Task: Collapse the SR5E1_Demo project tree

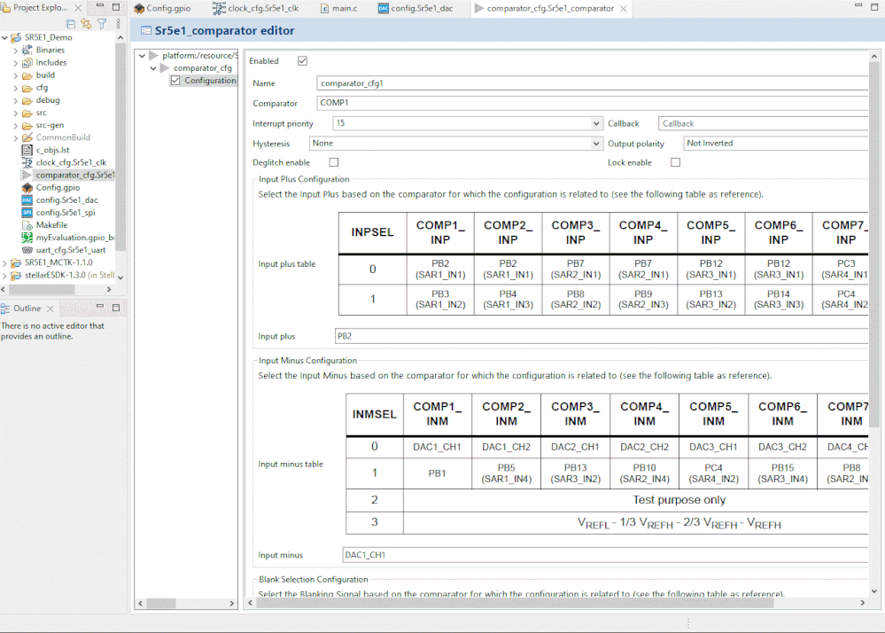Action: (4, 37)
